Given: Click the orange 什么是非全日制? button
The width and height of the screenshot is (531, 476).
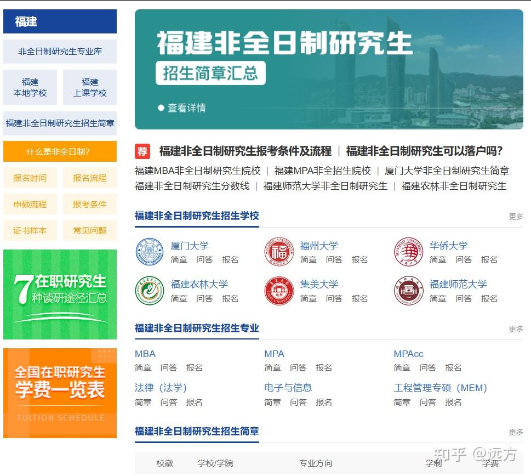Looking at the screenshot, I should click(x=60, y=151).
